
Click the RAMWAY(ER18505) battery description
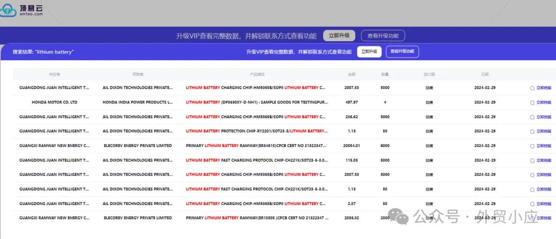[x=257, y=218]
